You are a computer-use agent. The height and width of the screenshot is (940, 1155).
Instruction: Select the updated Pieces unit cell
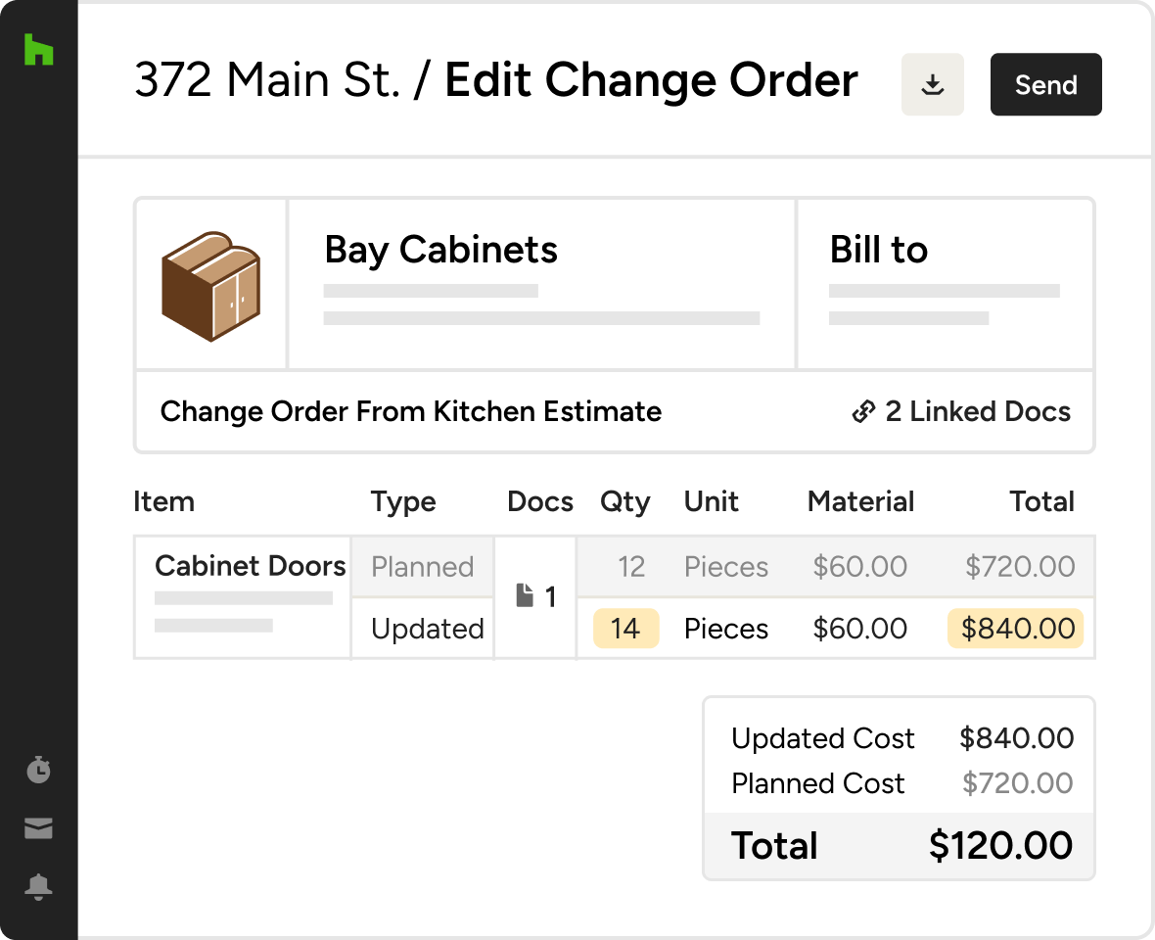(x=726, y=629)
